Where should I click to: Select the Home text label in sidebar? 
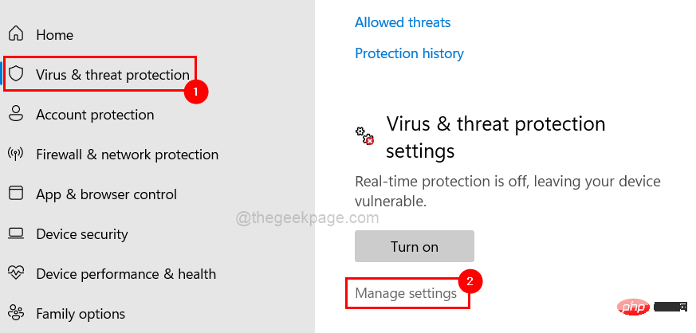click(54, 35)
